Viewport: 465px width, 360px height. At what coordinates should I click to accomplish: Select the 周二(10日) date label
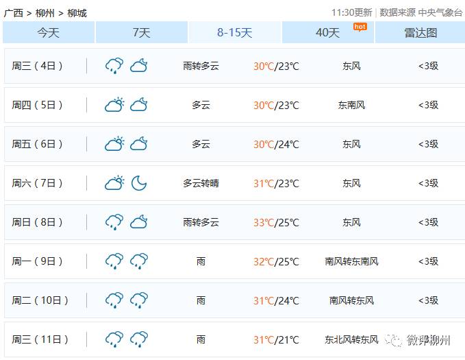40,300
